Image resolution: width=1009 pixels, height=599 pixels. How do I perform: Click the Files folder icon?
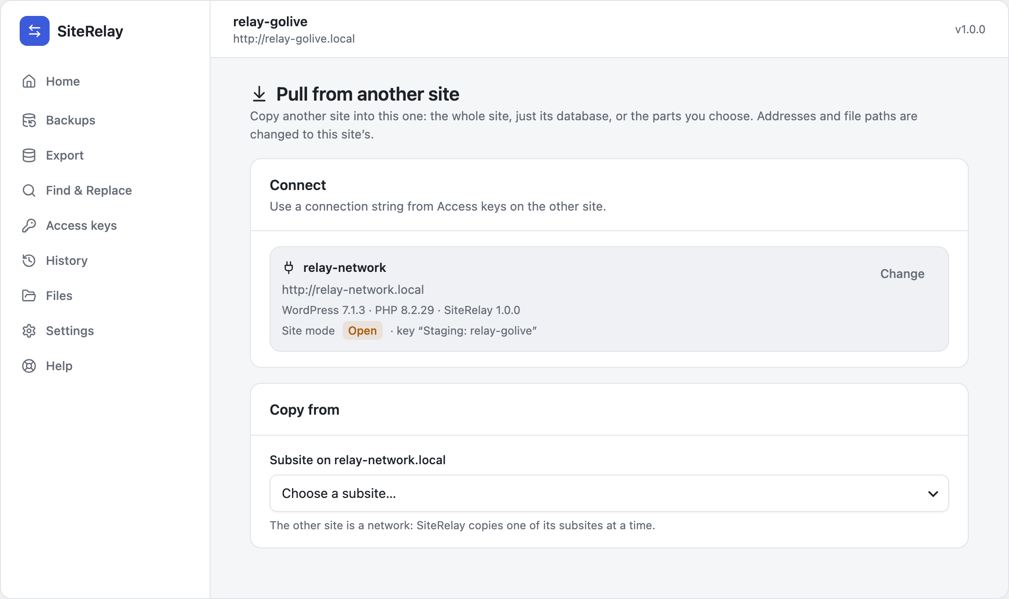tap(29, 296)
